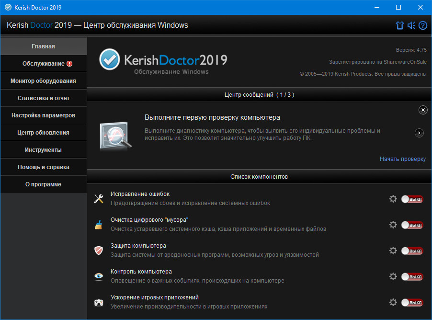Go to Настройка параметров
This screenshot has height=320, width=432.
click(44, 115)
